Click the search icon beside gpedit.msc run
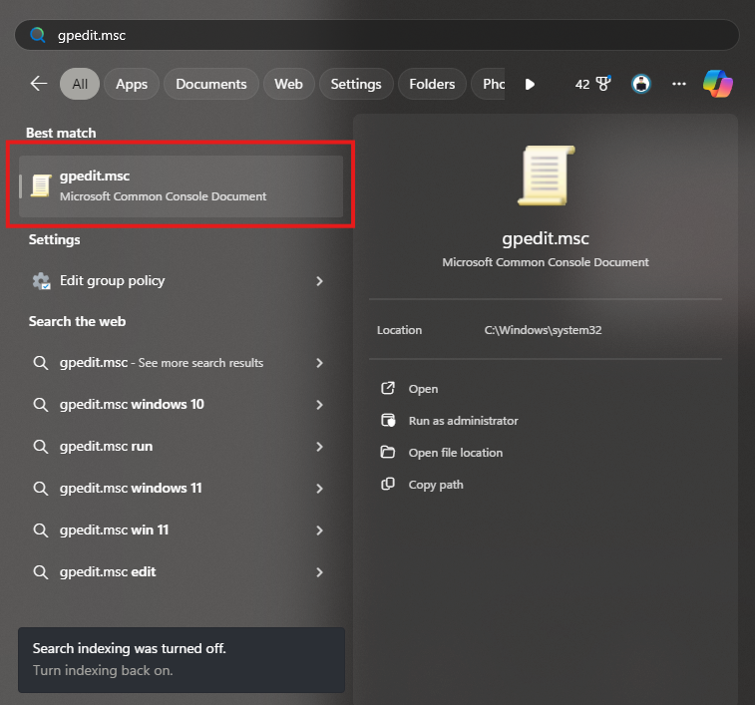The width and height of the screenshot is (755, 705). pos(41,447)
